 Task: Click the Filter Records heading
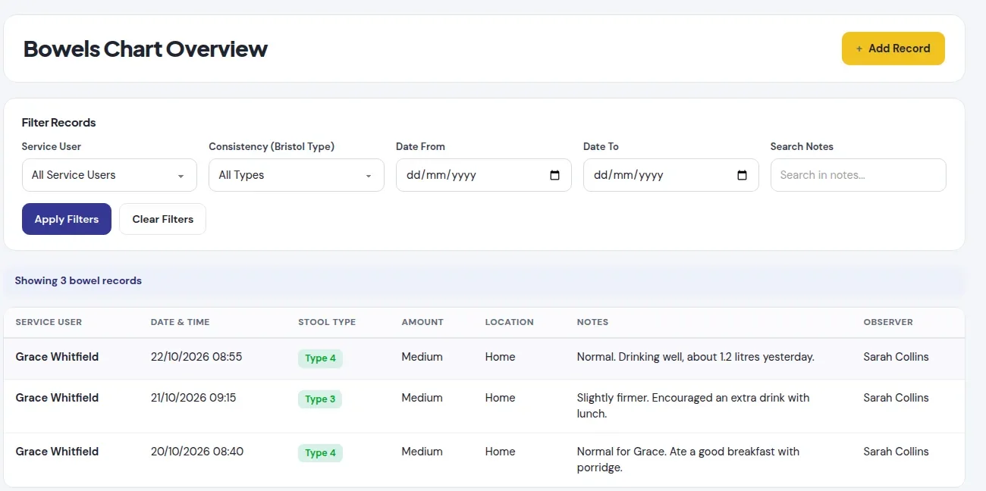tap(59, 123)
